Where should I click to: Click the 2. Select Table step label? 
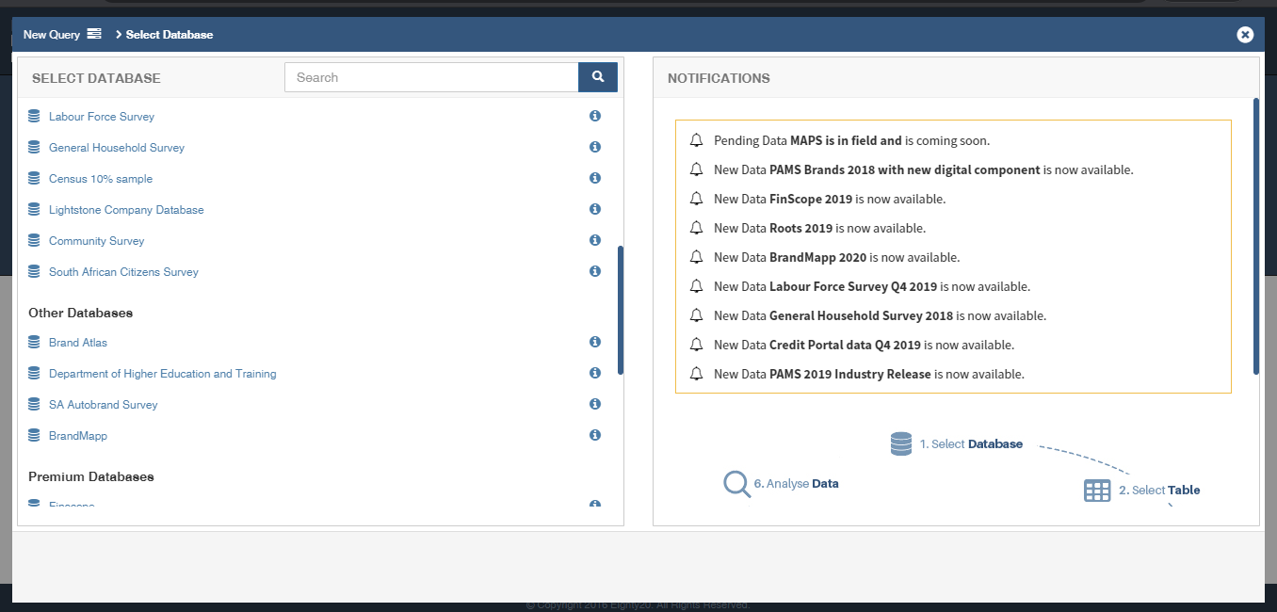(x=1159, y=491)
